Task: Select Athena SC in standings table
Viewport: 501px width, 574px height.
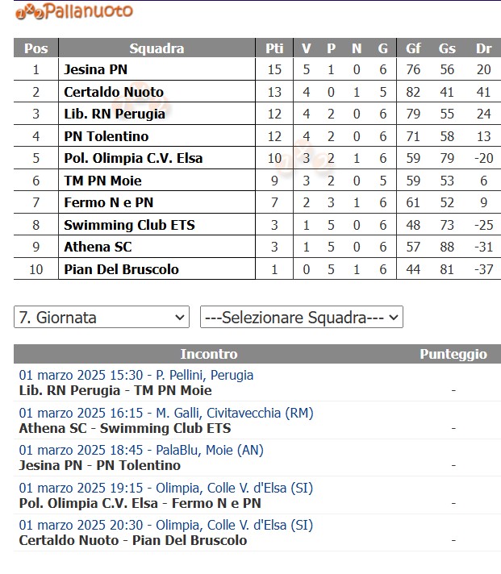Action: (98, 247)
